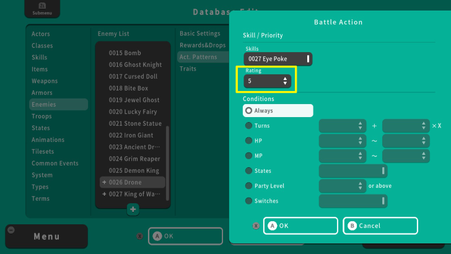The width and height of the screenshot is (451, 254).
Task: Switch to Act. Patterns tab
Action: coord(203,57)
